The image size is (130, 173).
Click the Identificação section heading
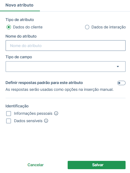pos(17,106)
